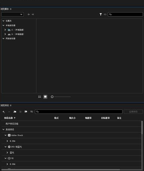The image size is (144, 171).
Task: Collapse the 网络驱动器 Network Drives node
Action: click(3, 39)
